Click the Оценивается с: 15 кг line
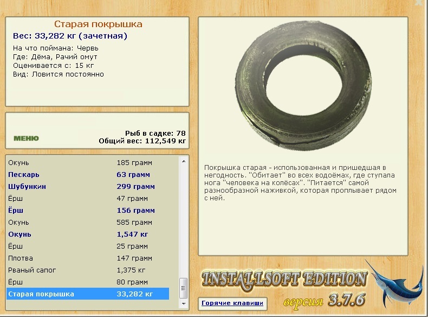 coord(54,66)
